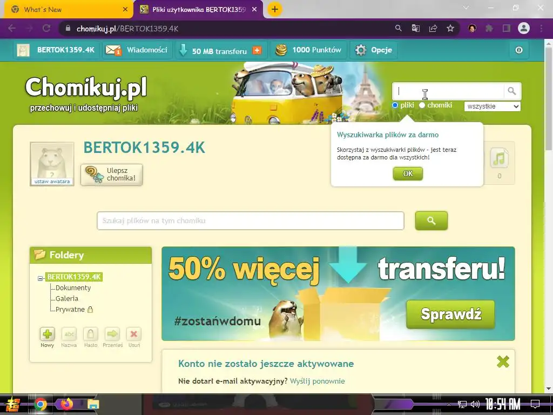Click the Przenieś move folder icon
This screenshot has height=415, width=553.
click(112, 334)
